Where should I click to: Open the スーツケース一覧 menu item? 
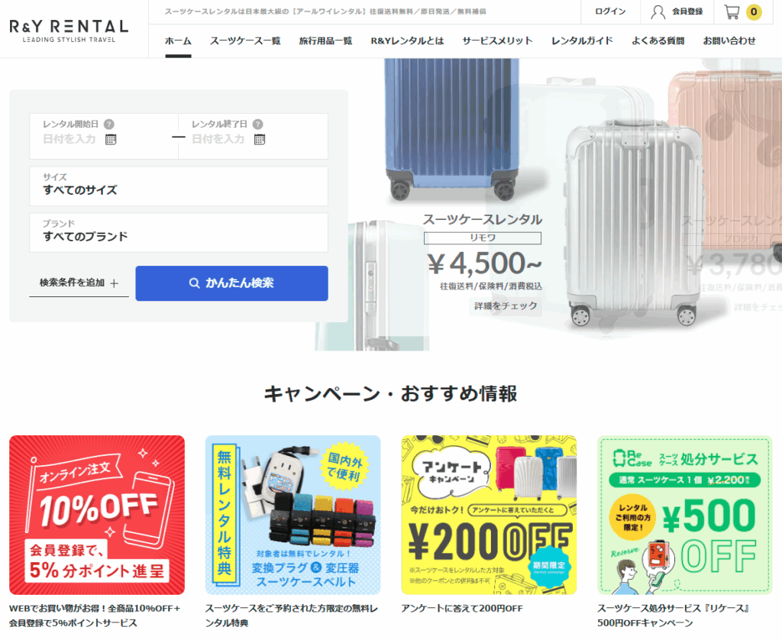pyautogui.click(x=245, y=41)
